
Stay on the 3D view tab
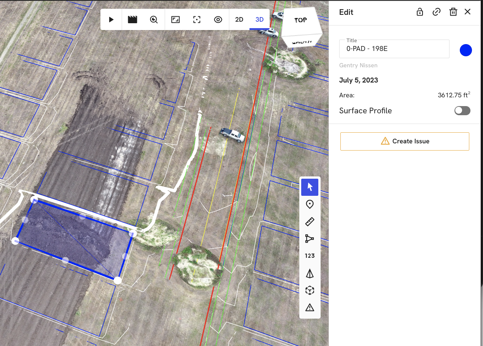click(x=259, y=19)
